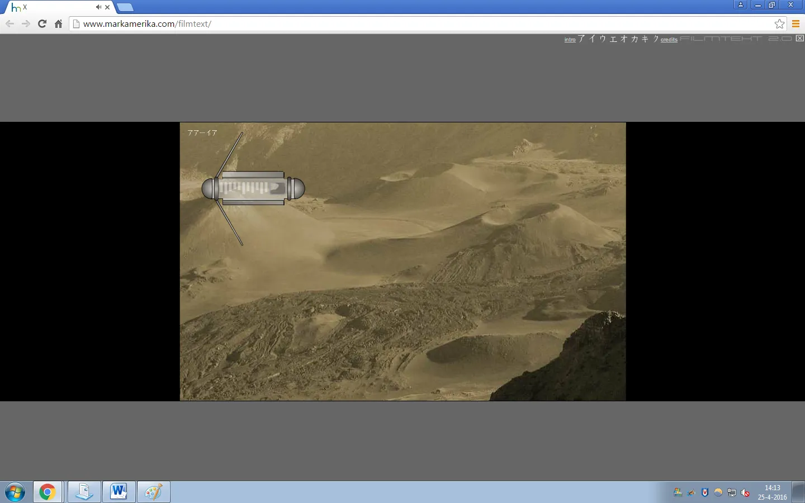Open a new browser tab

point(125,7)
